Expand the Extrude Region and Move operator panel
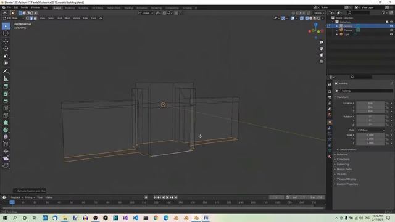This screenshot has width=395, height=222. pyautogui.click(x=30, y=191)
